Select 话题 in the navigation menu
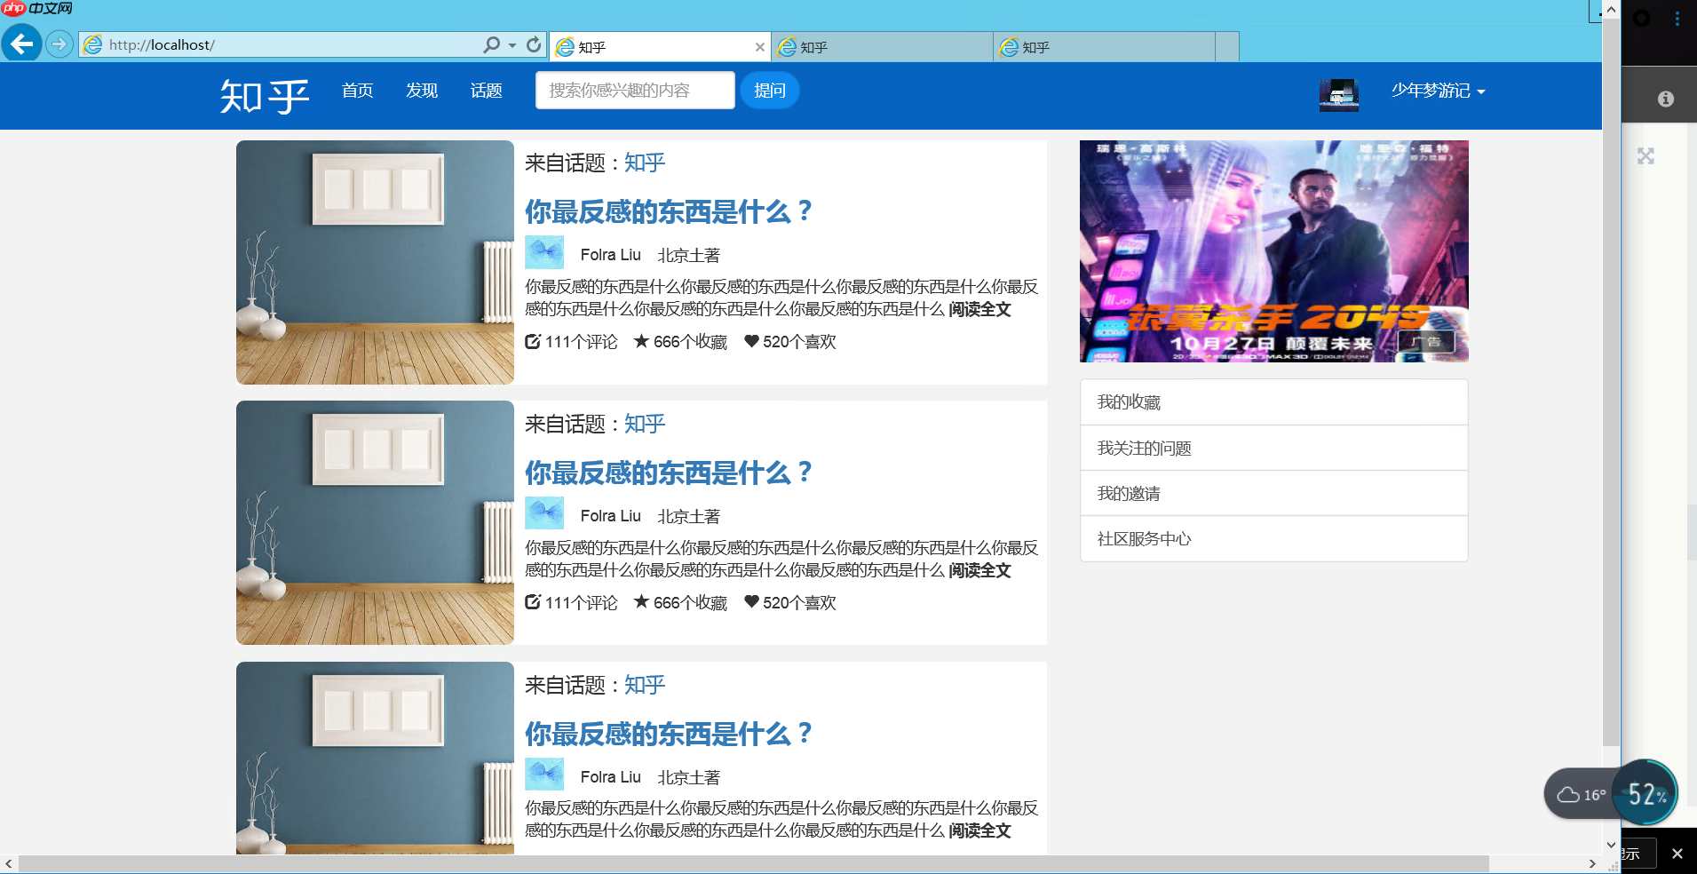The width and height of the screenshot is (1697, 874). (485, 90)
